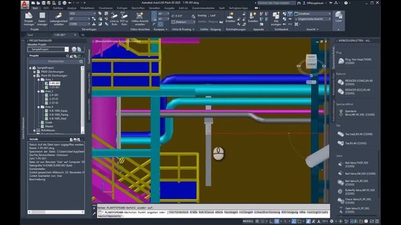This screenshot has width=401, height=225.
Task: Click Ortho-Ansicht erstellen tool
Action: click(x=140, y=19)
